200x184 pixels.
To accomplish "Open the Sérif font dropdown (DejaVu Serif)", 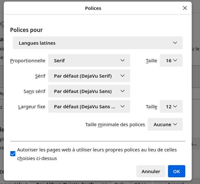I will point(89,76).
